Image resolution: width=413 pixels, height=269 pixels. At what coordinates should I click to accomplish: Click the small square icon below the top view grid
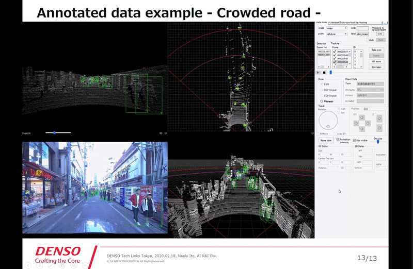(x=312, y=133)
